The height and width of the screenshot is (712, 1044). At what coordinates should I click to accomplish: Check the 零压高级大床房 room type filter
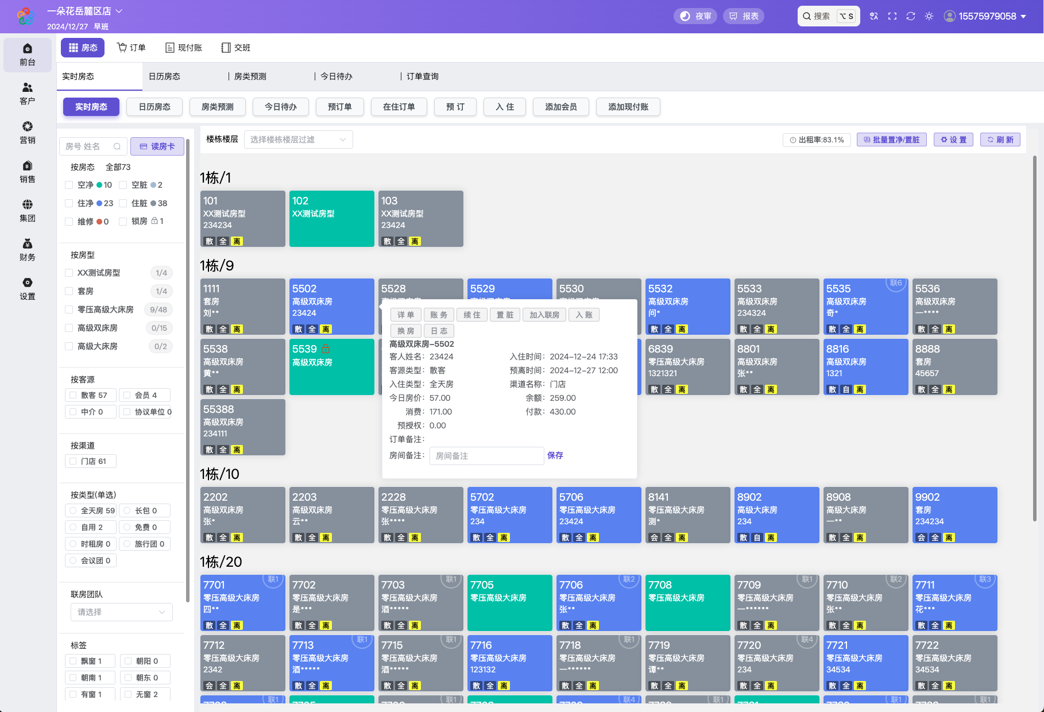point(69,309)
